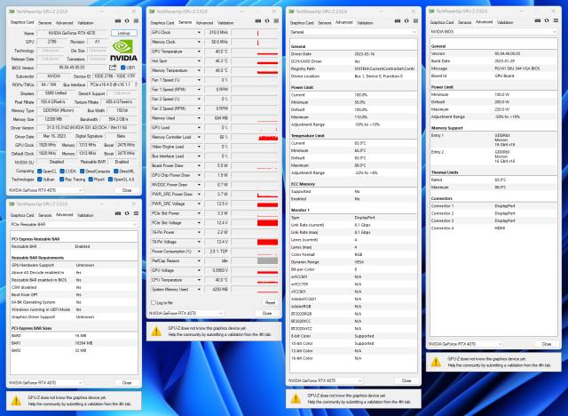568x416 pixels.
Task: Toggle the DirectML checkbox
Action: (116, 171)
